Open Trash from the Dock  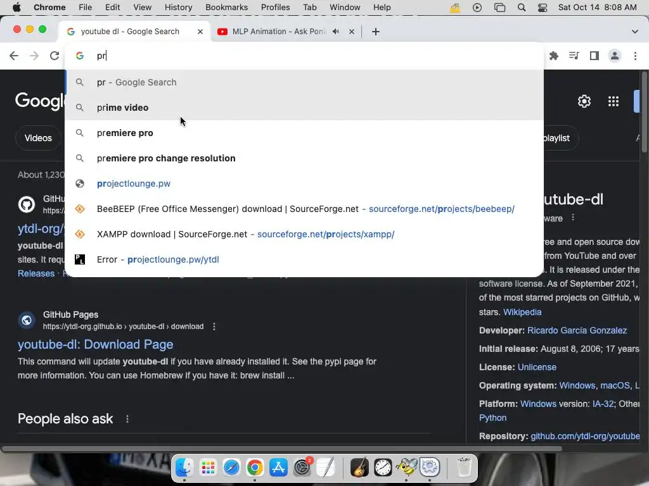coord(463,468)
